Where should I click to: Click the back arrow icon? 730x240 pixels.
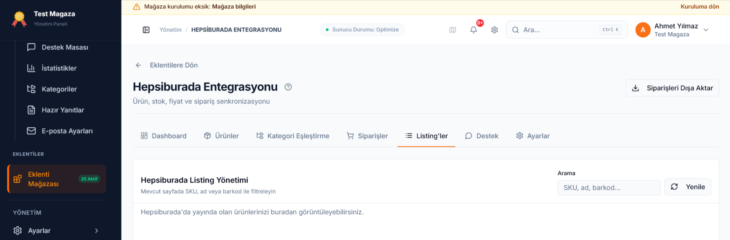(139, 65)
